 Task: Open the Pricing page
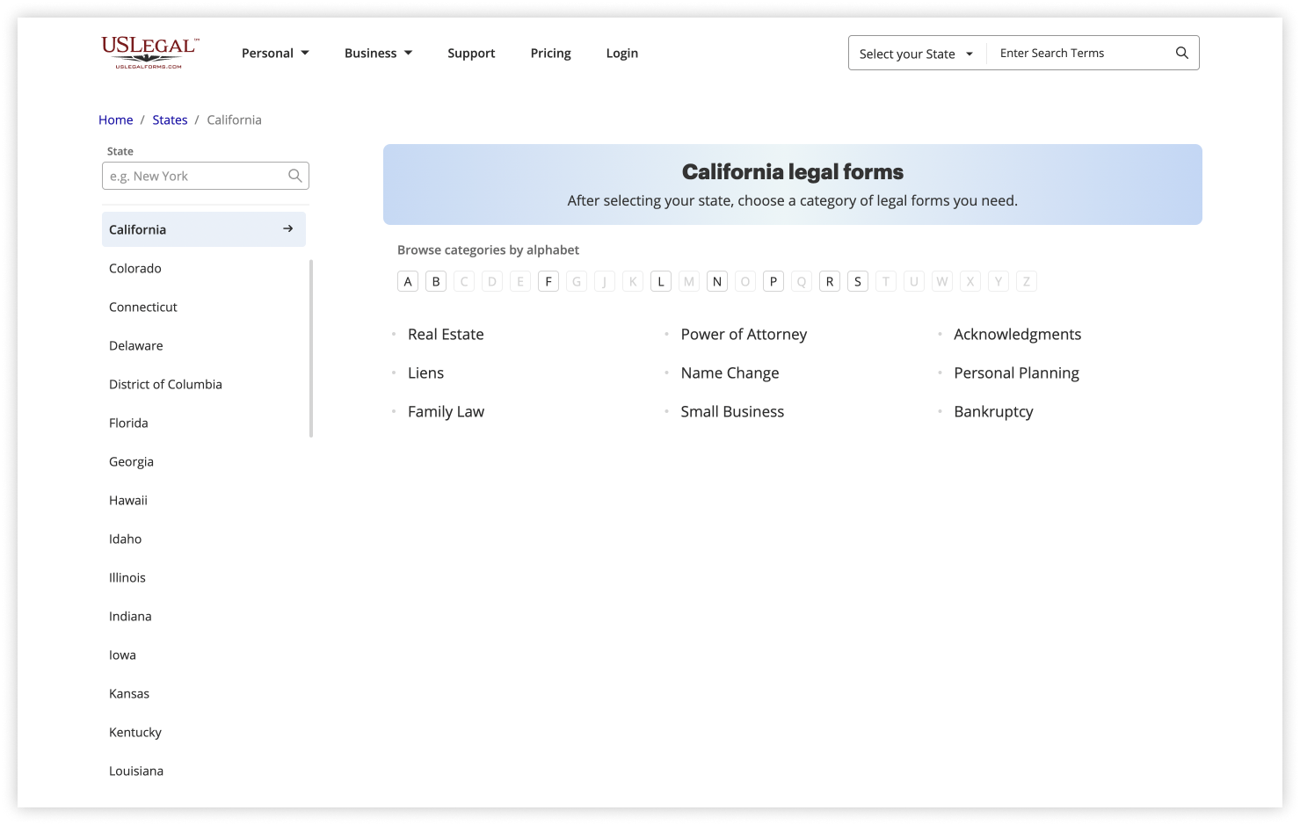(550, 53)
